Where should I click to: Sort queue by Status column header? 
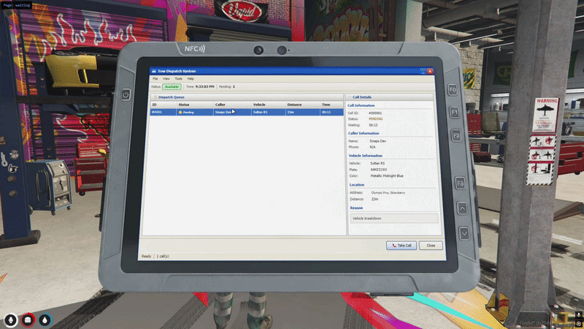(195, 105)
